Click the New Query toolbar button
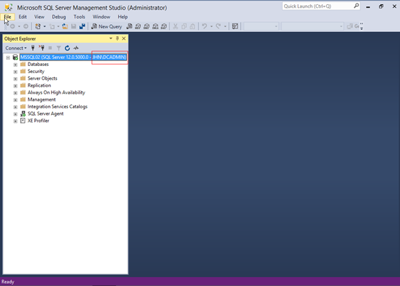This screenshot has height=286, width=400. click(x=107, y=26)
